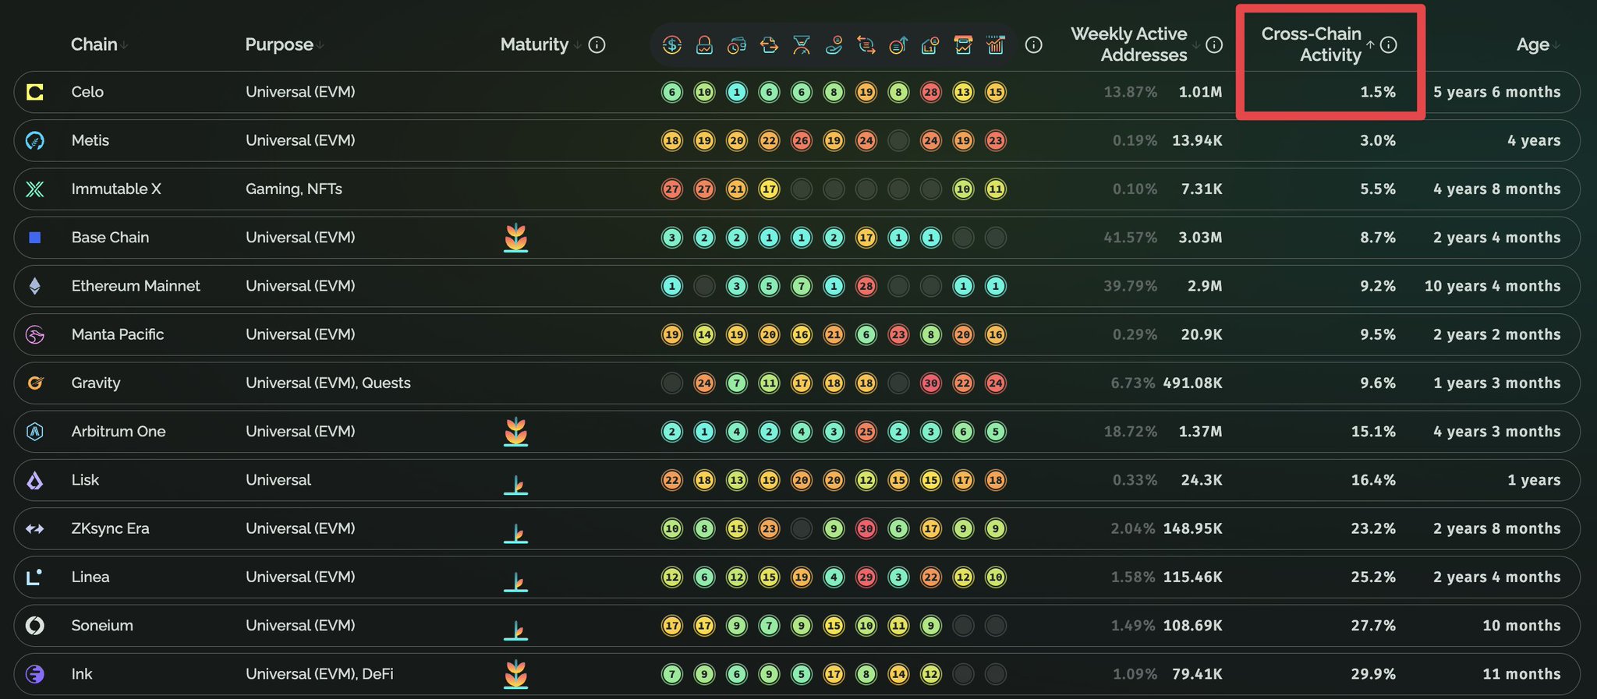Screen dimensions: 1597x699
Task: Click the Base Chain blue square logo
Action: click(x=35, y=238)
